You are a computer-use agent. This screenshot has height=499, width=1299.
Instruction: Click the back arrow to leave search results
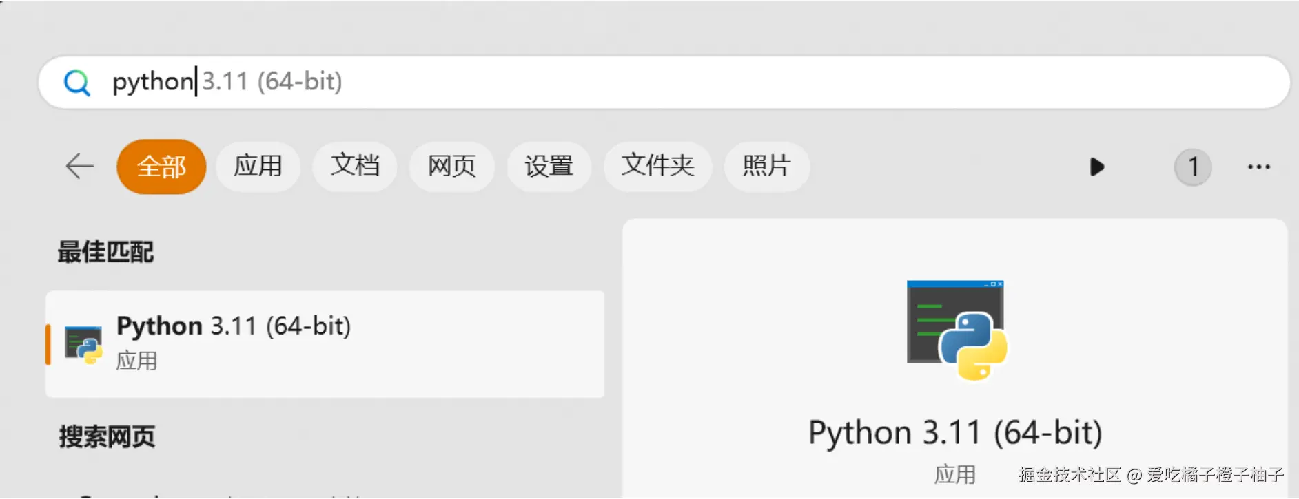click(x=80, y=167)
